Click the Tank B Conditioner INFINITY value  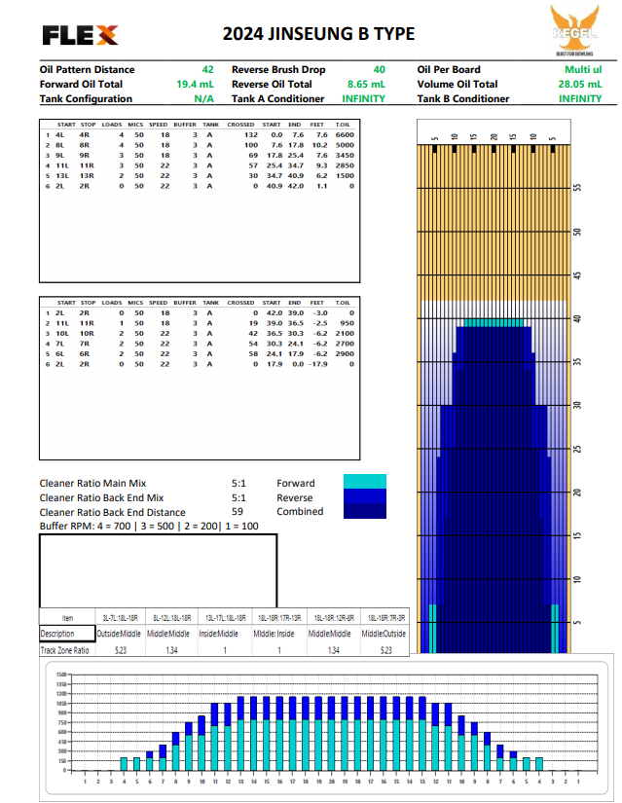click(x=580, y=99)
